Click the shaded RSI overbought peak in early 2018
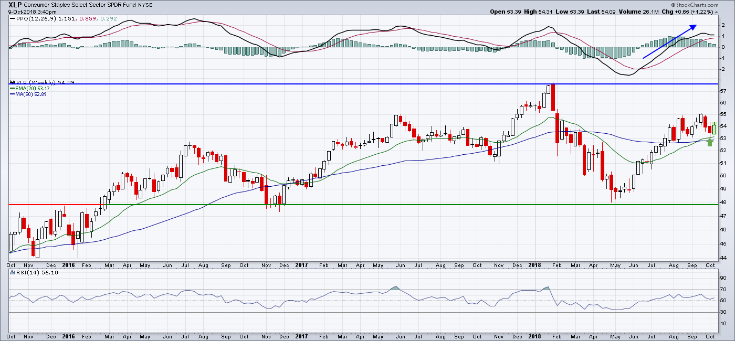Viewport: 735px width, 341px height. pos(547,289)
